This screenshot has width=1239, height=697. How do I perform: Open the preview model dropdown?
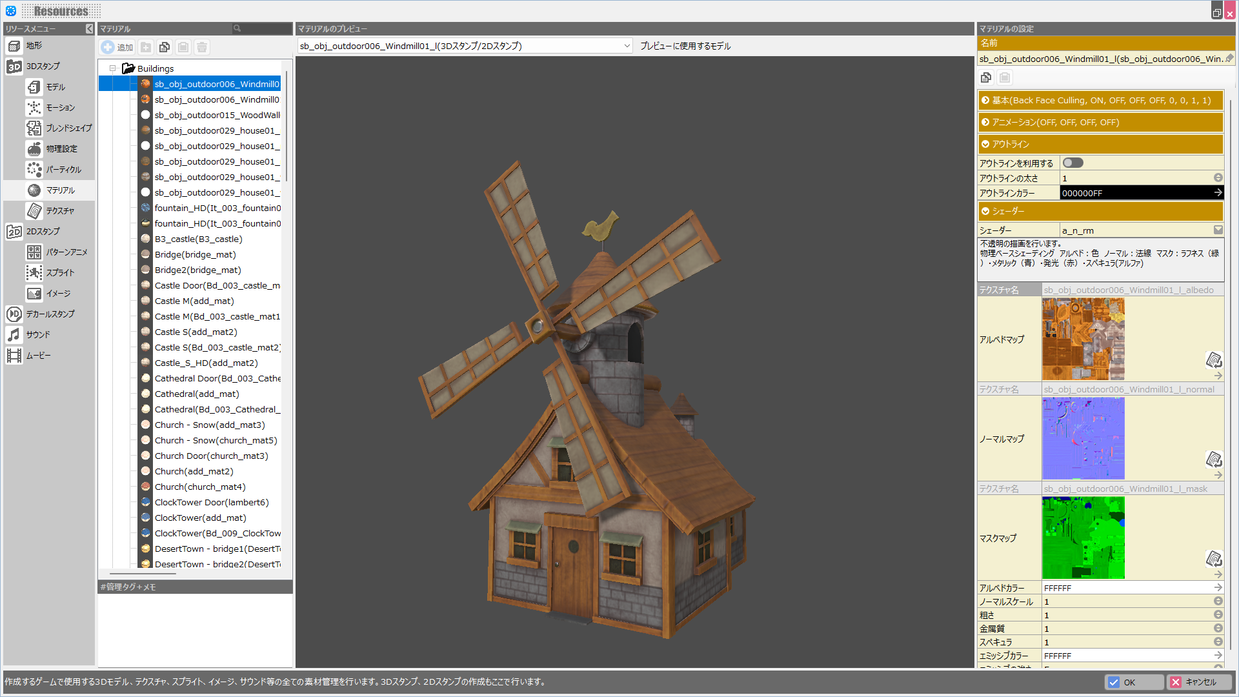(x=627, y=46)
